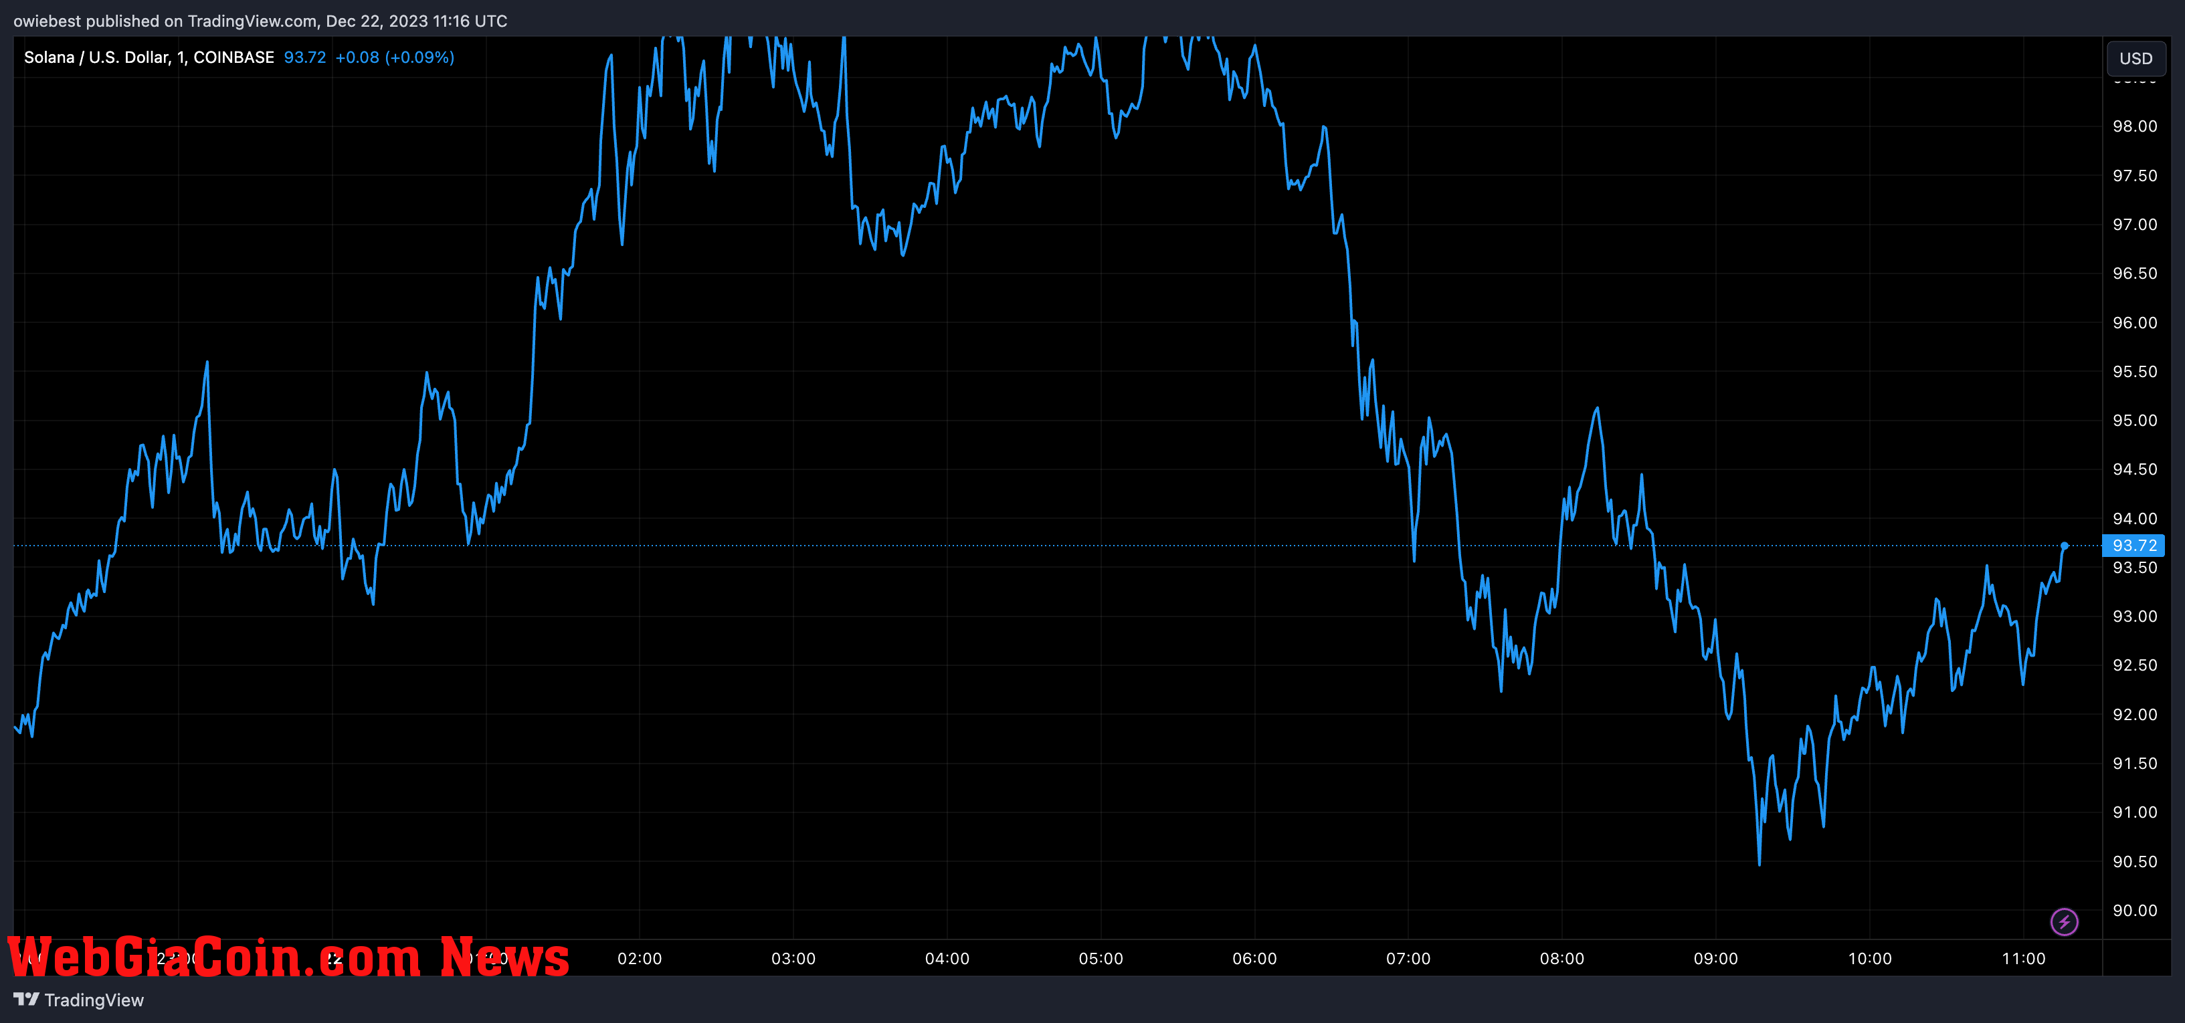
Task: Click the 94.50 price axis label
Action: click(x=2134, y=469)
